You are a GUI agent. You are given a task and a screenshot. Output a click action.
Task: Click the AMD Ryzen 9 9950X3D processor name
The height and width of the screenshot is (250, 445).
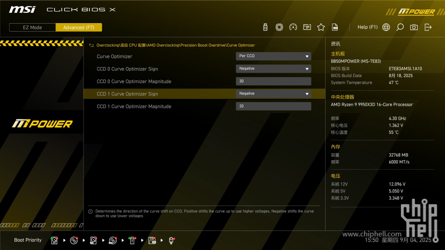[372, 105]
